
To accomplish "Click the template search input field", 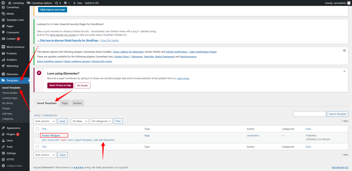I will point(309,114).
